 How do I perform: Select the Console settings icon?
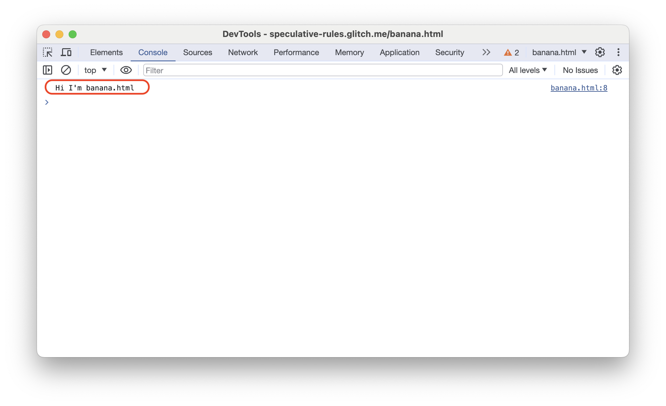617,70
